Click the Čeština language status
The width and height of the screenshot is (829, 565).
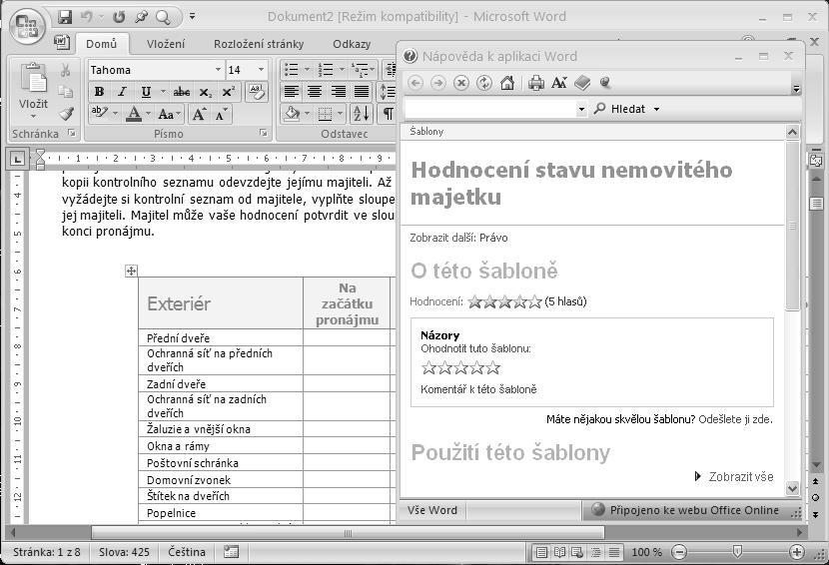[187, 552]
